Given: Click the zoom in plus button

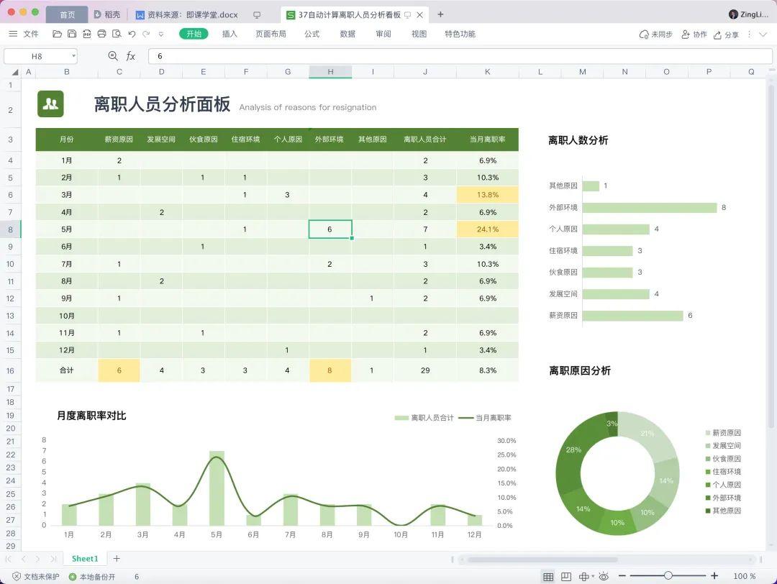Looking at the screenshot, I should 714,575.
